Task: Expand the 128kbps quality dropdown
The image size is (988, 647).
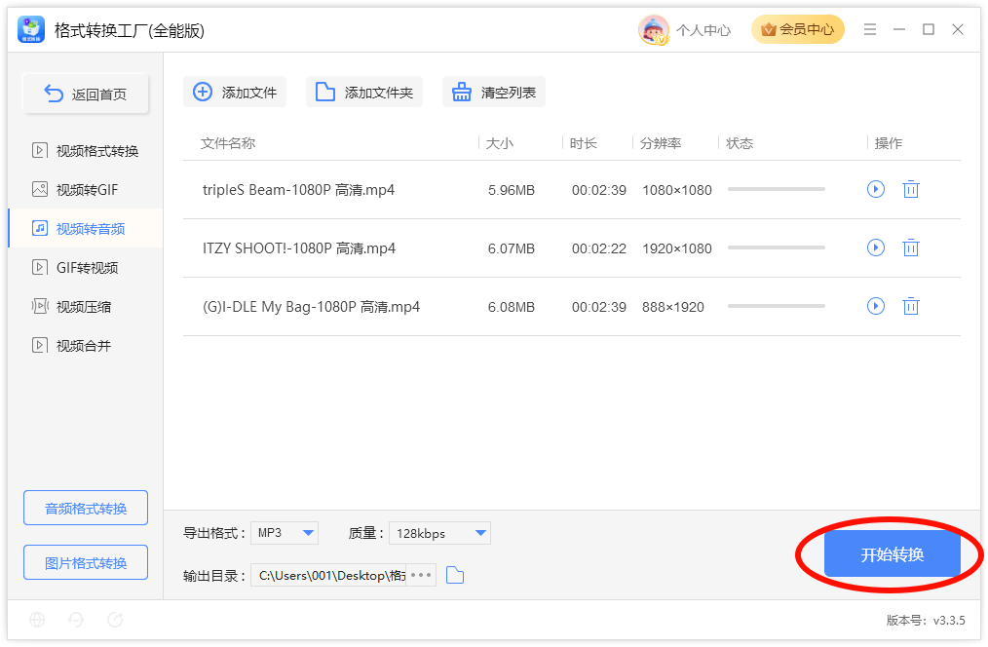Action: click(439, 533)
